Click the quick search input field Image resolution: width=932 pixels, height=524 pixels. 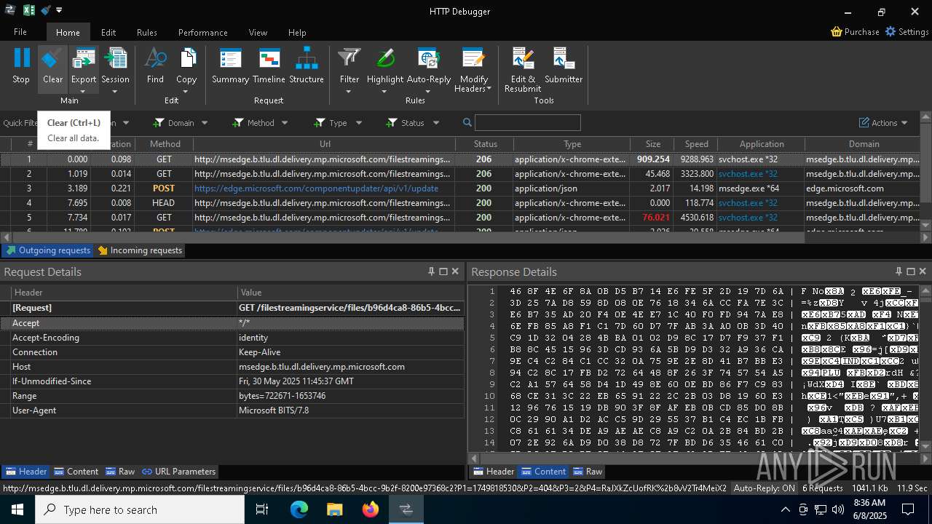point(528,123)
